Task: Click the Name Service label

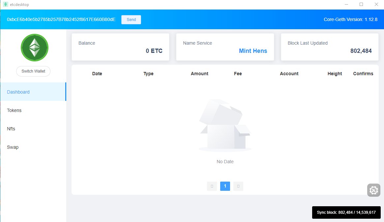Action: (197, 43)
